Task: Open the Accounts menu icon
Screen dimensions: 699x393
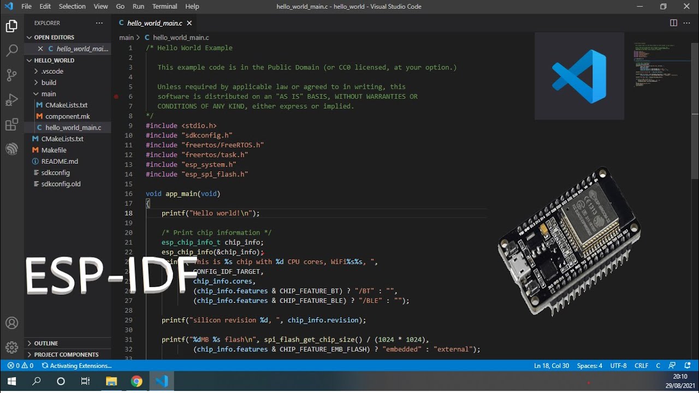Action: coord(11,323)
